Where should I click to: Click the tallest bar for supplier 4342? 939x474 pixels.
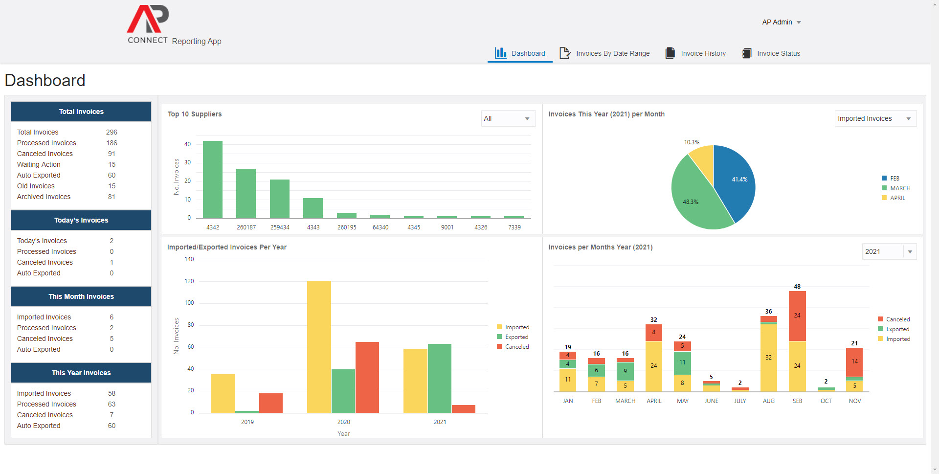pos(213,180)
